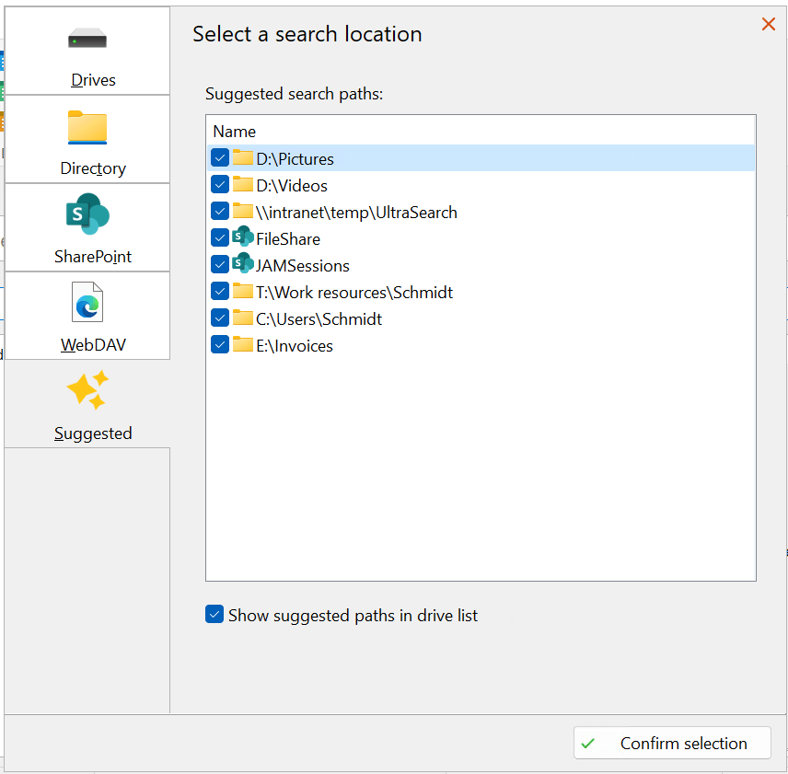Select the E:\Invoices path label
788x774 pixels.
click(295, 346)
